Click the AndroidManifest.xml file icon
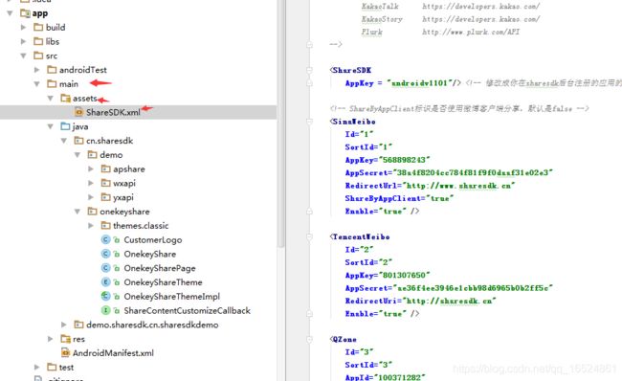 (65, 353)
